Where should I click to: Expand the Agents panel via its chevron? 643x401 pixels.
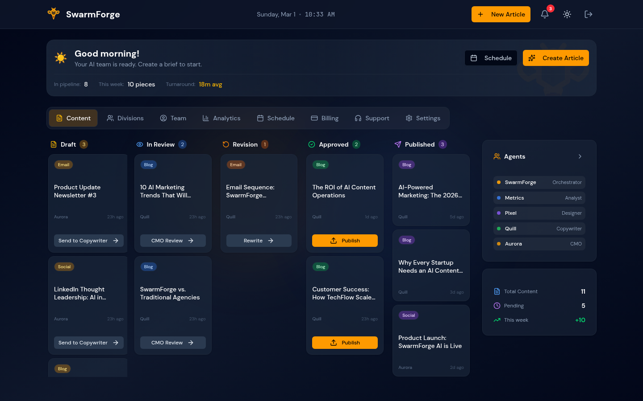pos(580,156)
